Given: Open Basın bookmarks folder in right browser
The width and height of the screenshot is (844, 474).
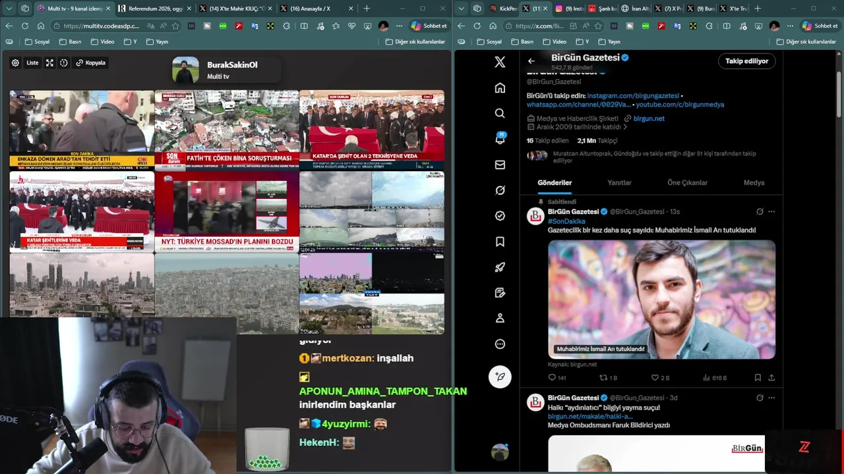Looking at the screenshot, I should pos(522,41).
